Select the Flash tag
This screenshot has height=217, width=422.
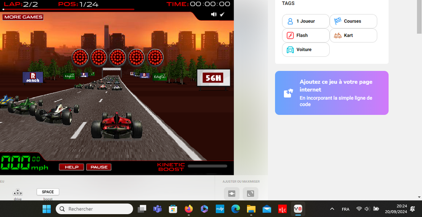pos(306,35)
